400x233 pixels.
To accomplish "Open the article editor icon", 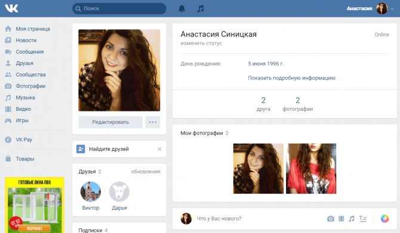I will click(363, 219).
